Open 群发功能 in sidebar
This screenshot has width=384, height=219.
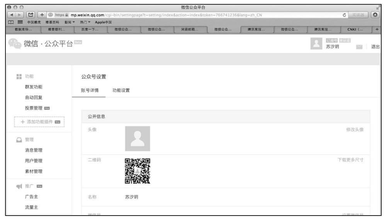pyautogui.click(x=34, y=87)
